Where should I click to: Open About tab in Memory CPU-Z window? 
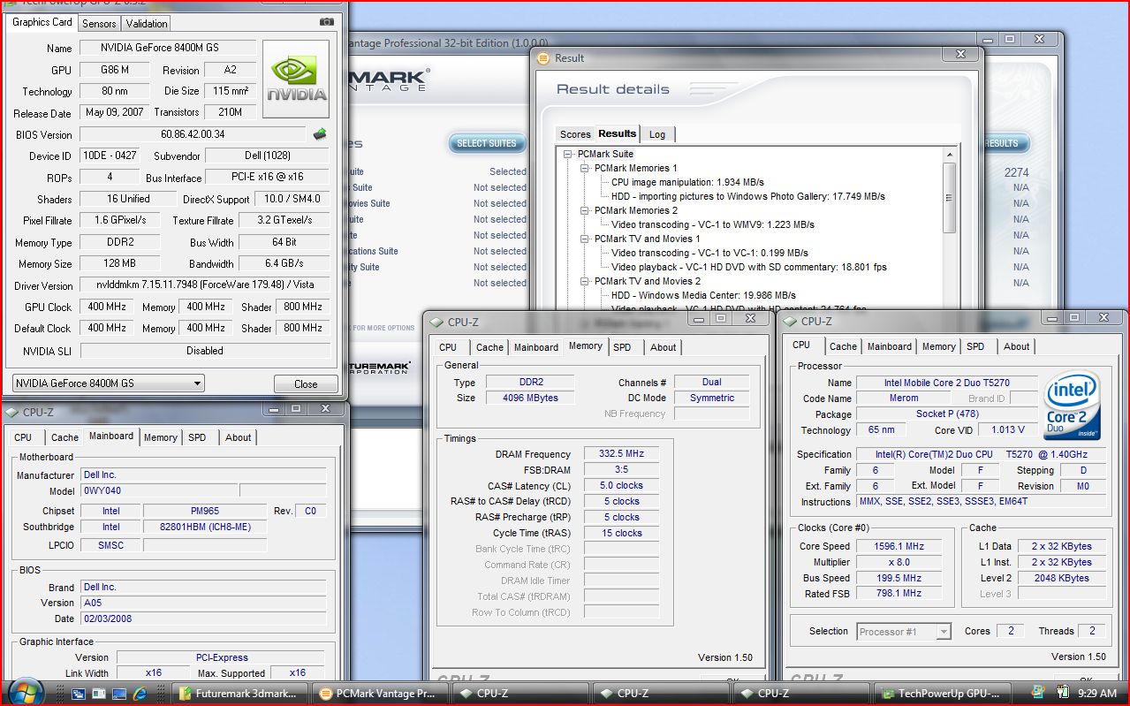pyautogui.click(x=664, y=347)
